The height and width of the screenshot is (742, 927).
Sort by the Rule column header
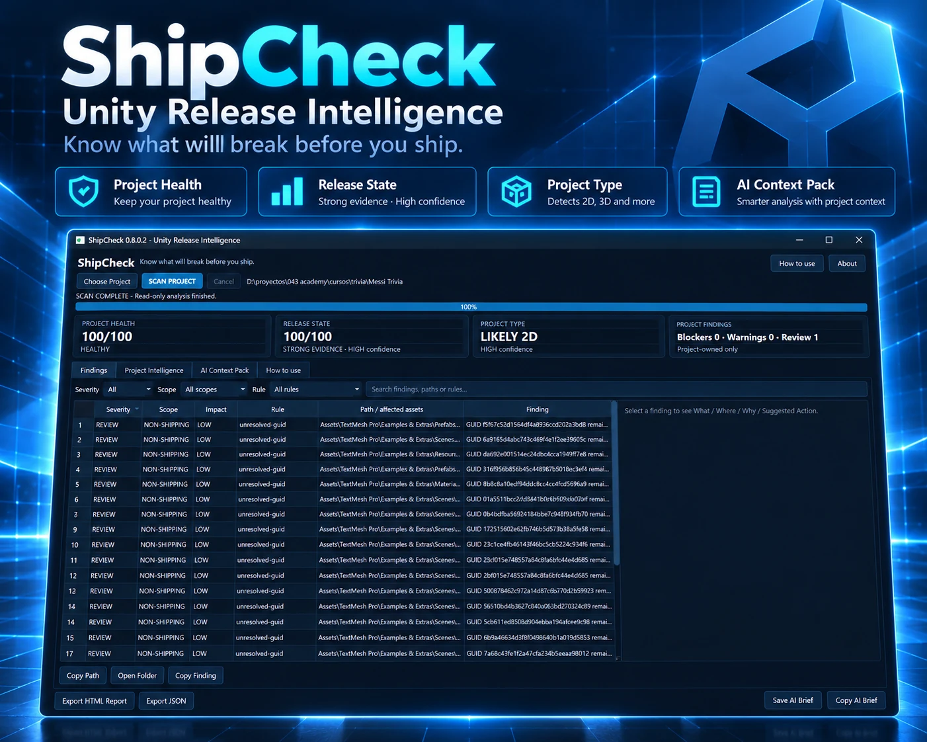point(278,409)
